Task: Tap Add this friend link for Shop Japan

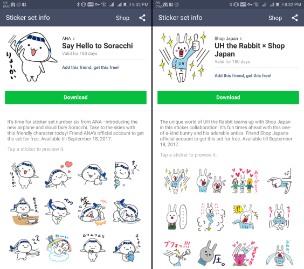Action: [x=243, y=75]
